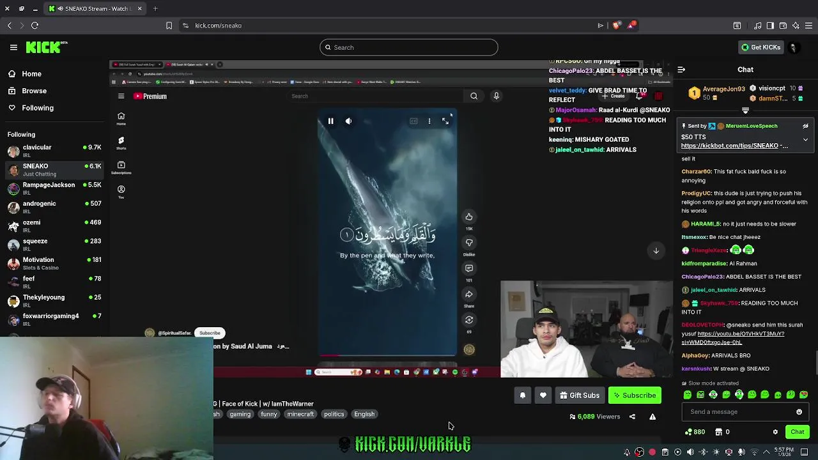Click the Get KICKs button

tap(760, 47)
